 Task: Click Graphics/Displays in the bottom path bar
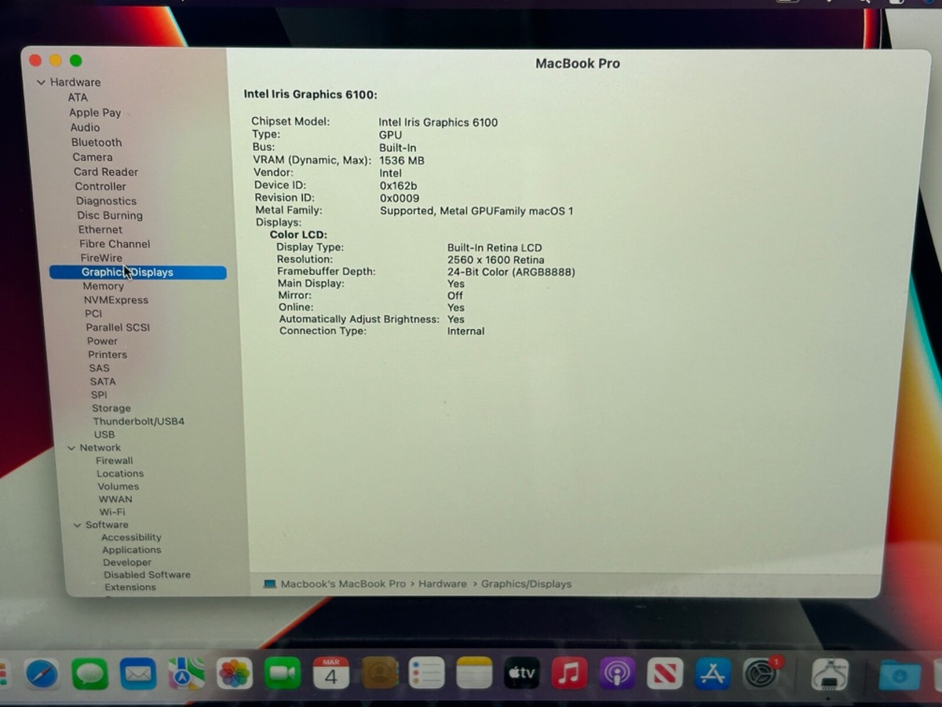tap(527, 584)
